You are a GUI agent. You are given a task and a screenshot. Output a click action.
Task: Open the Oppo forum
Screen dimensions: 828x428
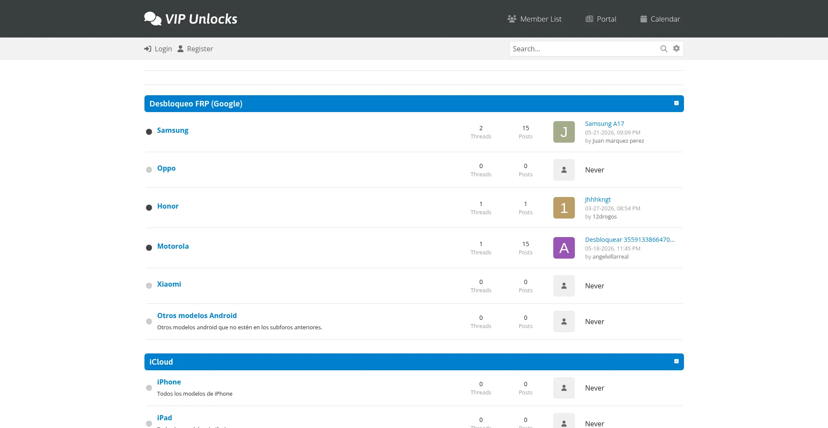point(166,168)
